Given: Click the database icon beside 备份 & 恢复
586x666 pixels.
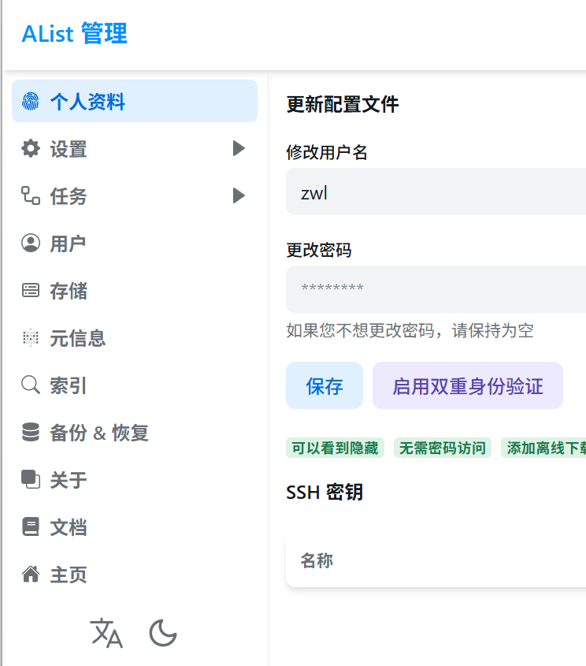Looking at the screenshot, I should (x=31, y=433).
